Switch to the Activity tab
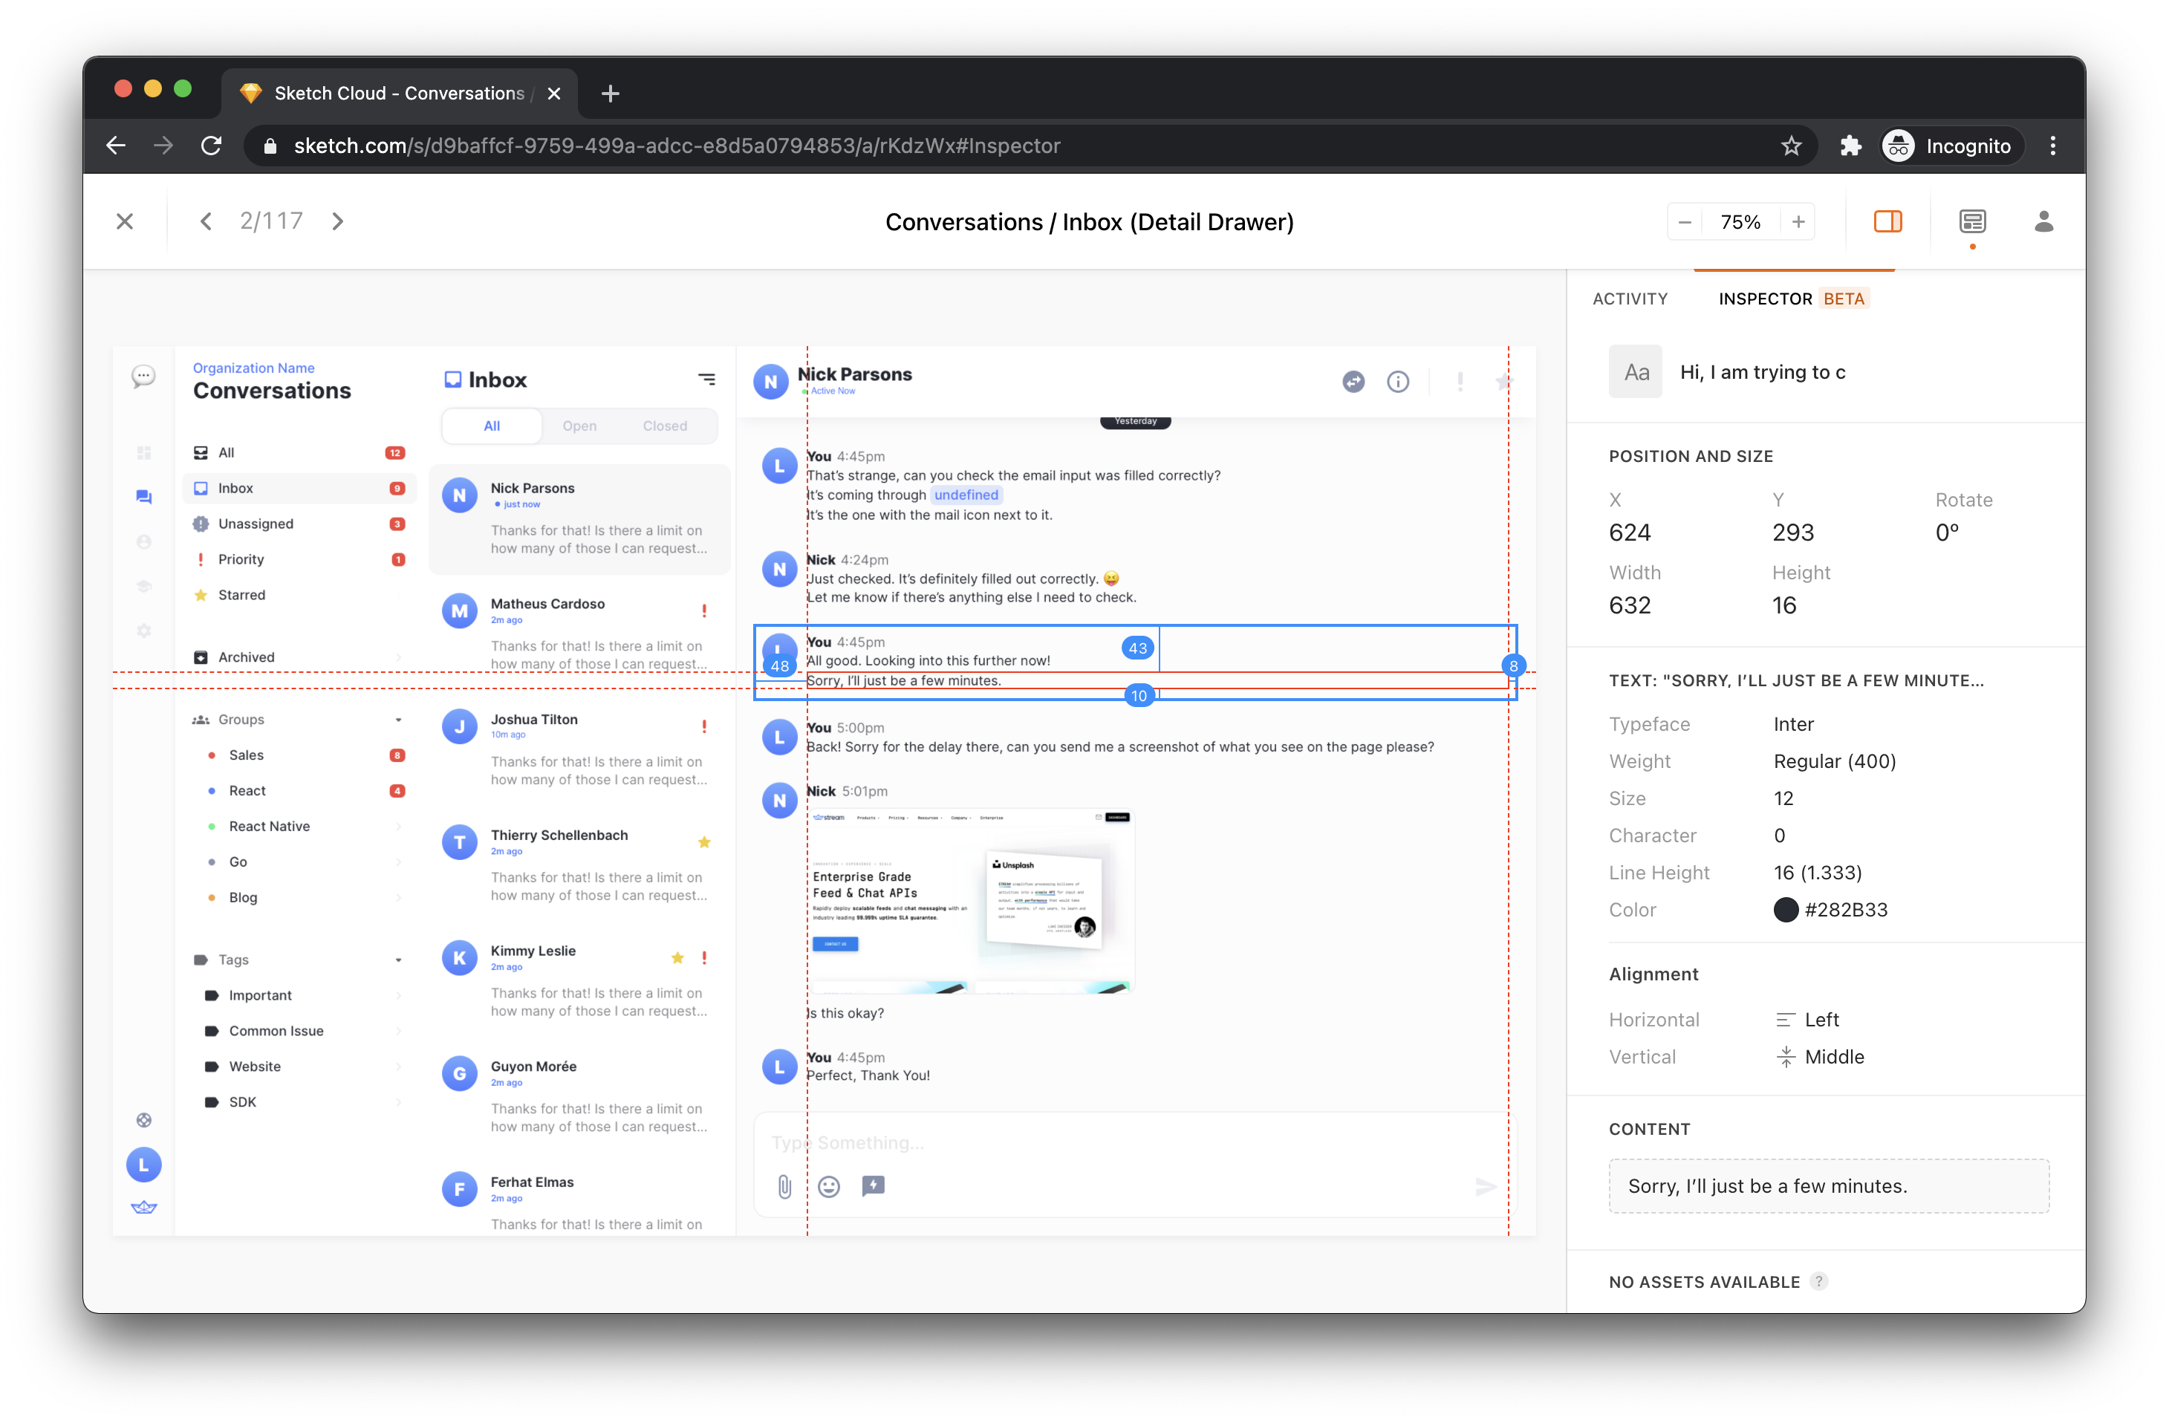Screen dimensions: 2169x1423 (1630, 299)
